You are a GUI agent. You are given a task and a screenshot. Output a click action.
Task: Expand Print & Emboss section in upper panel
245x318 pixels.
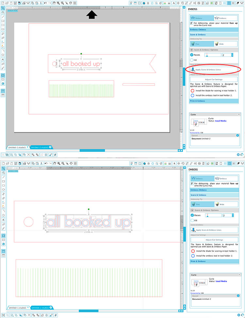[214, 101]
